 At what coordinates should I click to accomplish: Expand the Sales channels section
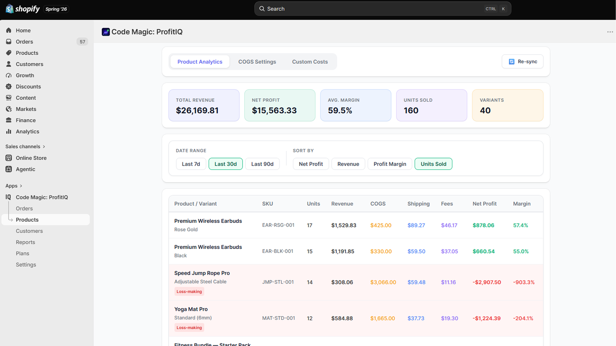click(25, 146)
